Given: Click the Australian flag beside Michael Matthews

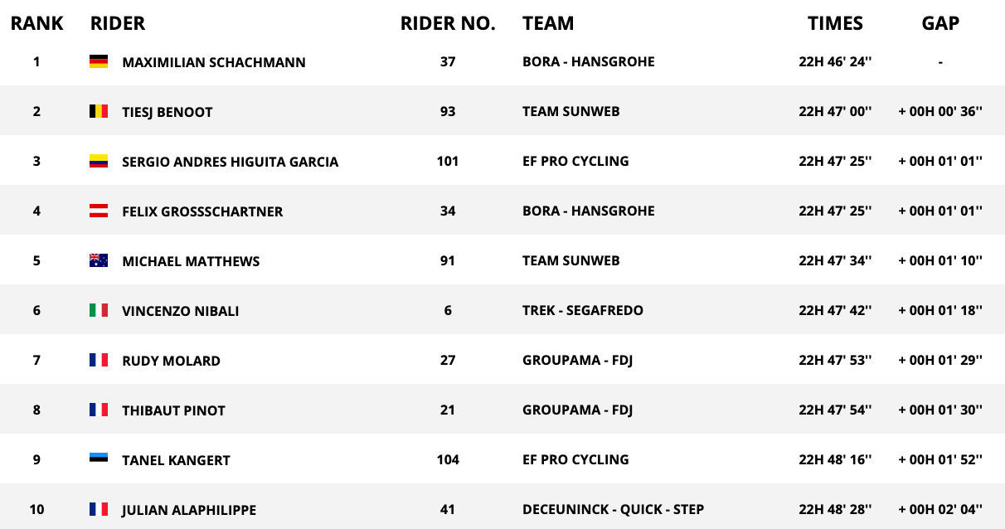Looking at the screenshot, I should point(99,260).
